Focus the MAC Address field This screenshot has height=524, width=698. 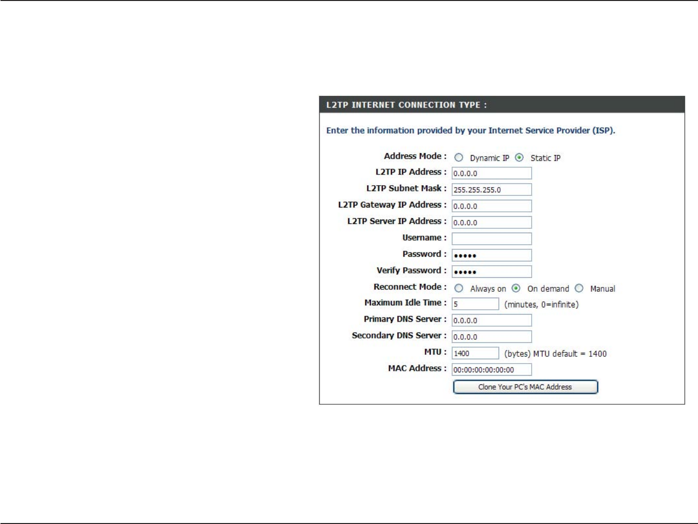(x=492, y=370)
